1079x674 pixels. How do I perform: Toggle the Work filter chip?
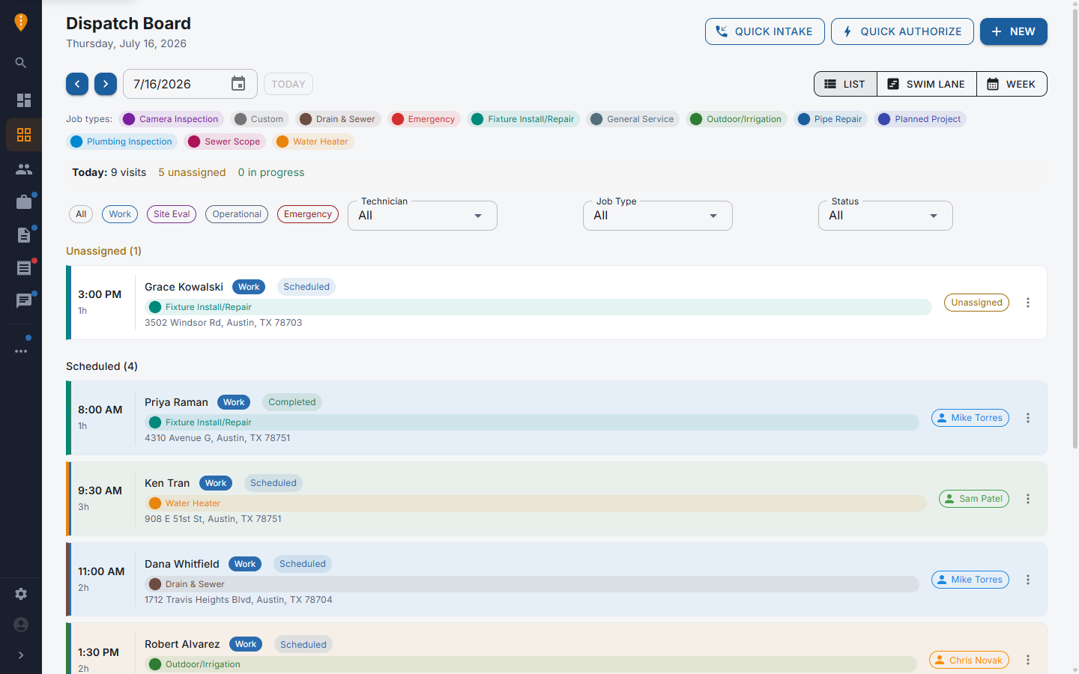click(x=120, y=214)
